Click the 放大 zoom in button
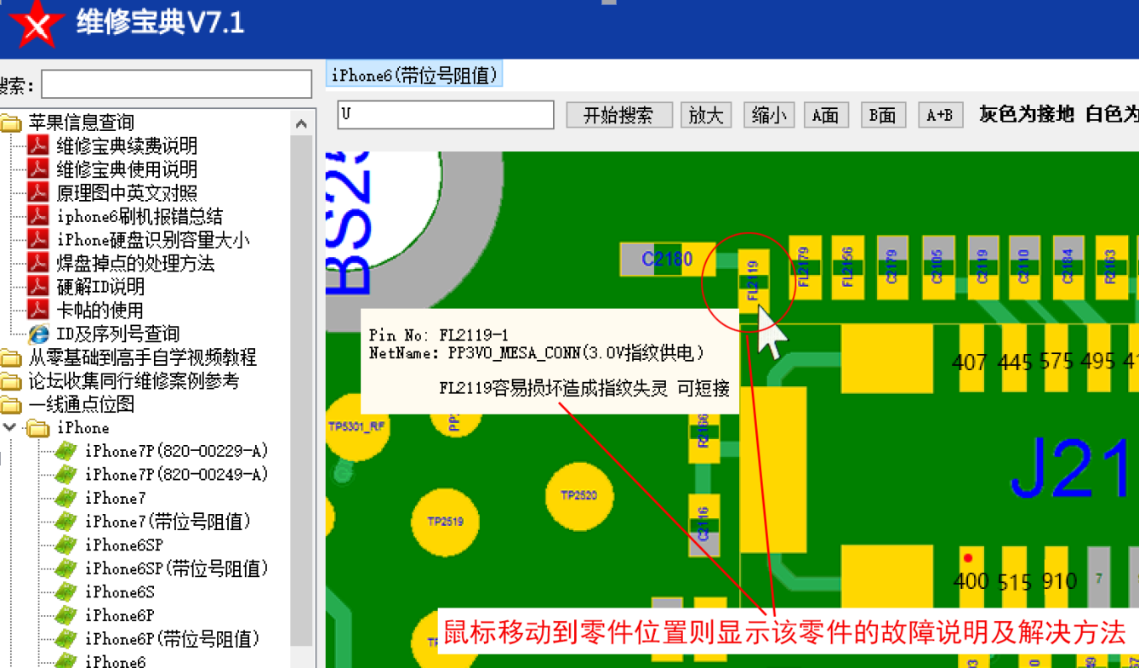 pyautogui.click(x=706, y=115)
